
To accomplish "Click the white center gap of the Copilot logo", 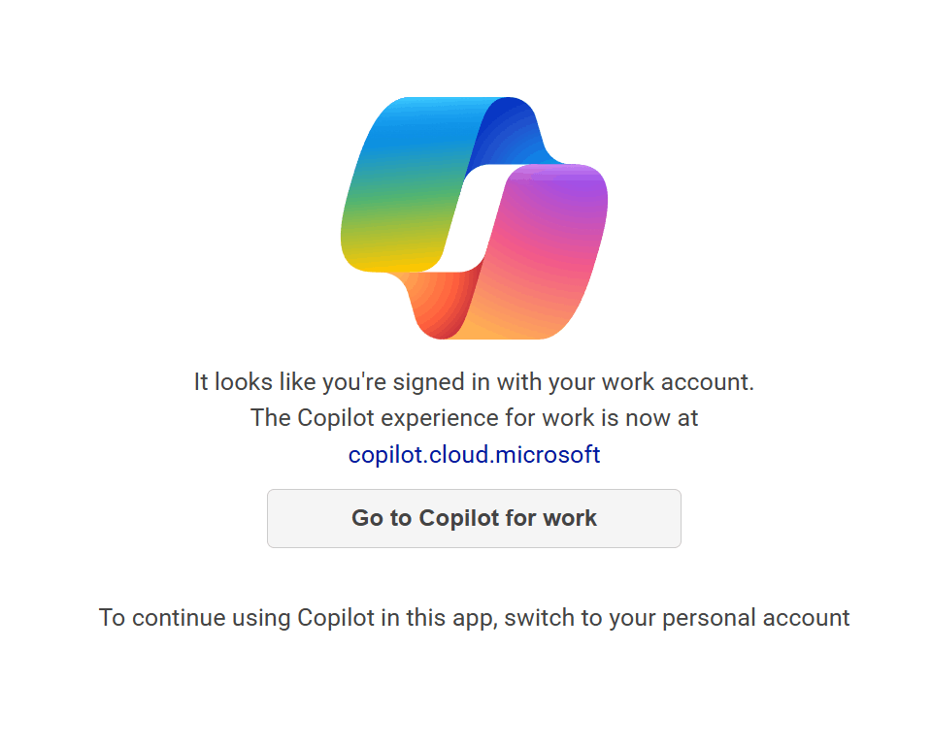I will coord(474,218).
